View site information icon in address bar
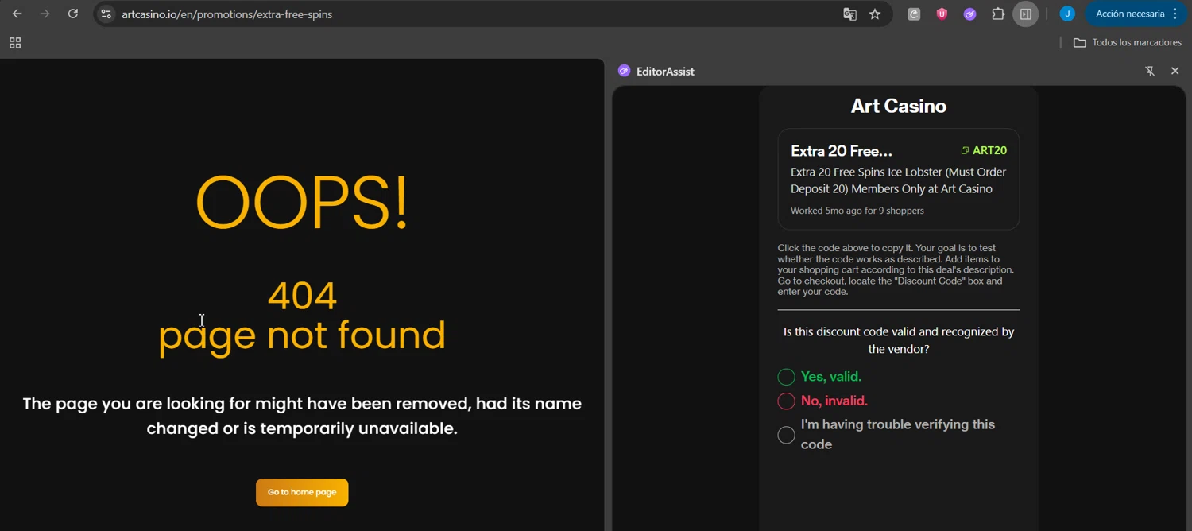This screenshot has width=1192, height=531. click(x=106, y=14)
